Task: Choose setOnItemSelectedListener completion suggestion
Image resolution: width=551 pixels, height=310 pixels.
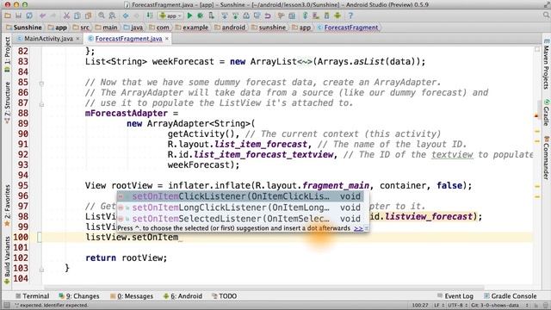Action: 240,219
